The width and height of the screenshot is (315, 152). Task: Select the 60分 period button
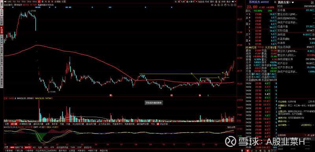click(x=35, y=2)
